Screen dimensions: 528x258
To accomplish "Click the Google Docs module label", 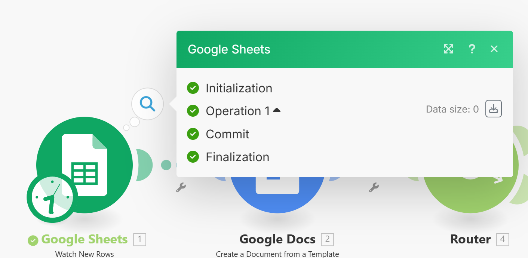I will pyautogui.click(x=277, y=239).
